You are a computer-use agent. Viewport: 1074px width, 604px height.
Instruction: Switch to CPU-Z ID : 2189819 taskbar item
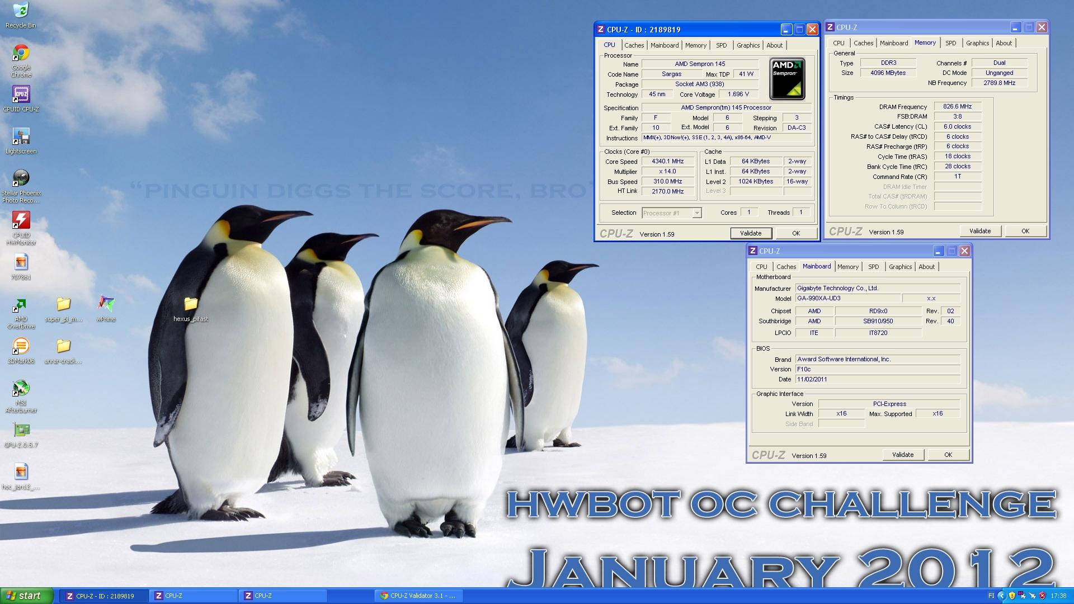(105, 596)
